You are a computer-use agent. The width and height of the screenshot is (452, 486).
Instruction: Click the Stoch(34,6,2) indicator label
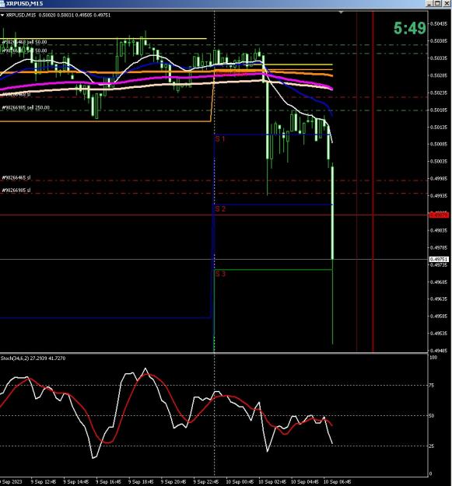pyautogui.click(x=33, y=358)
